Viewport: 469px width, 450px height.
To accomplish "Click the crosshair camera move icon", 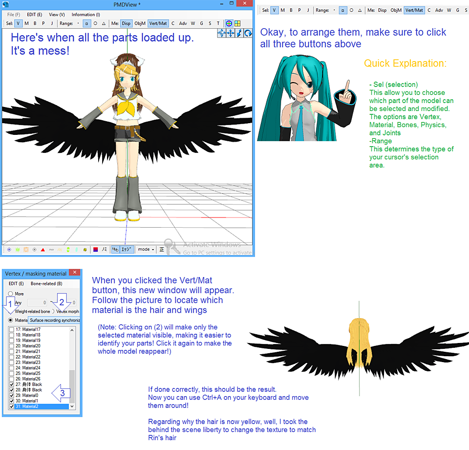I will tap(222, 33).
